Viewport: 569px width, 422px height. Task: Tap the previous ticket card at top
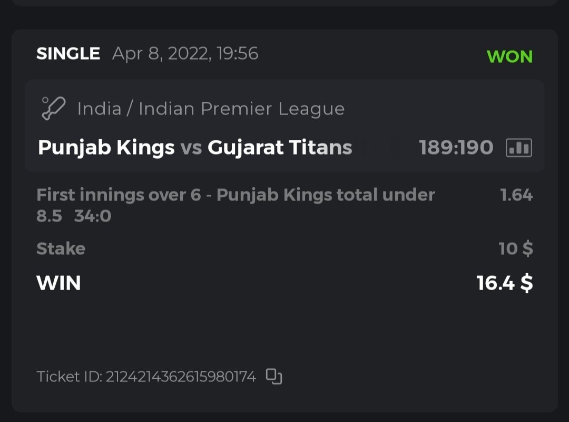(x=284, y=3)
